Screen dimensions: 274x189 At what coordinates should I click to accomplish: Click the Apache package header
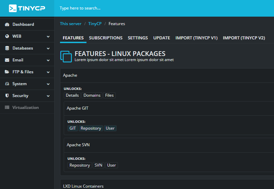[x=167, y=75]
